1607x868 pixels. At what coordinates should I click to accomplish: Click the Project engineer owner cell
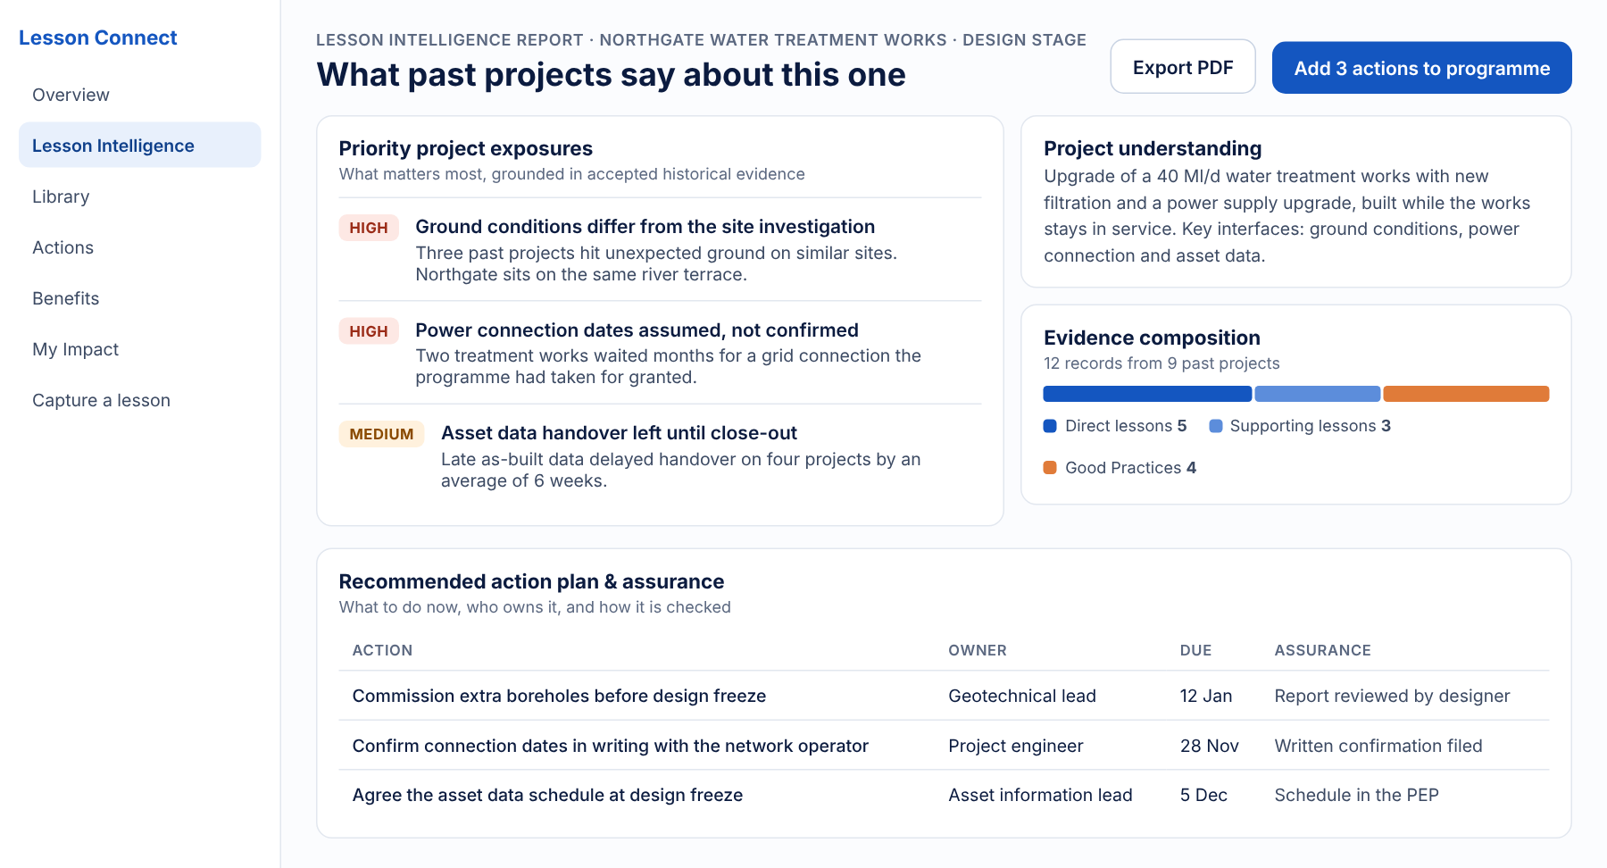coord(1016,746)
